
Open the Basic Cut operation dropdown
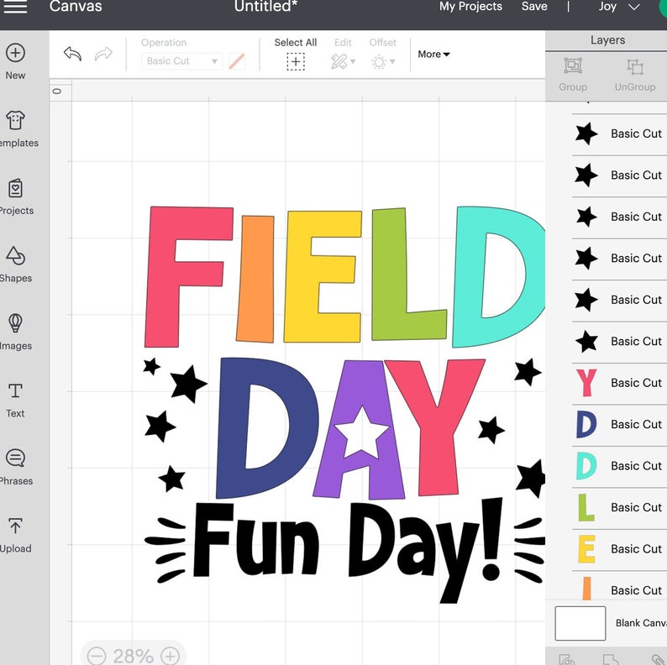pyautogui.click(x=181, y=61)
